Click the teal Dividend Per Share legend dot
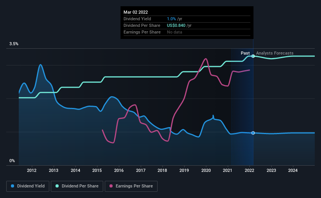The width and height of the screenshot is (321, 198). click(57, 186)
